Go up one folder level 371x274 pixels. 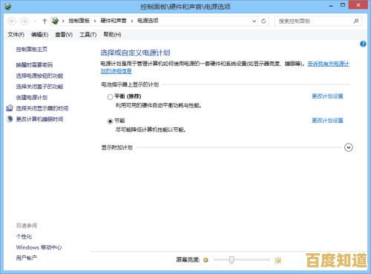click(x=45, y=21)
